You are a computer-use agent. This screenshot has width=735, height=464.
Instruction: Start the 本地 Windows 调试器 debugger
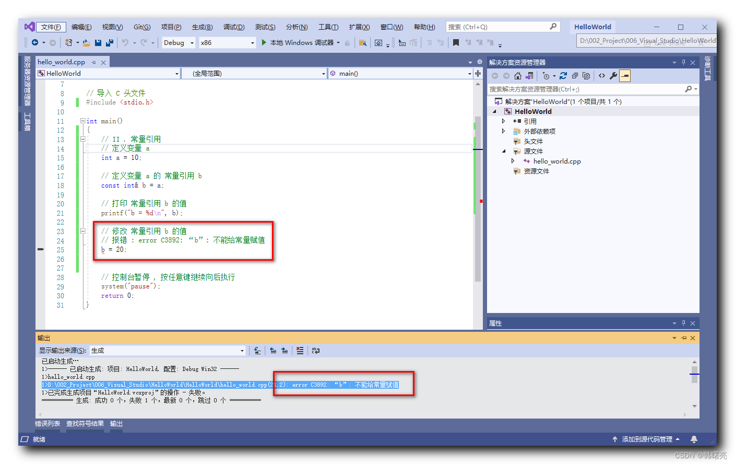point(298,43)
